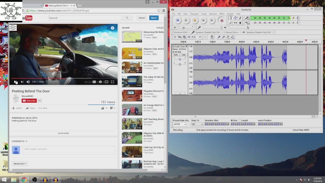Adjust the Audacity recording volume slider

coord(222,28)
